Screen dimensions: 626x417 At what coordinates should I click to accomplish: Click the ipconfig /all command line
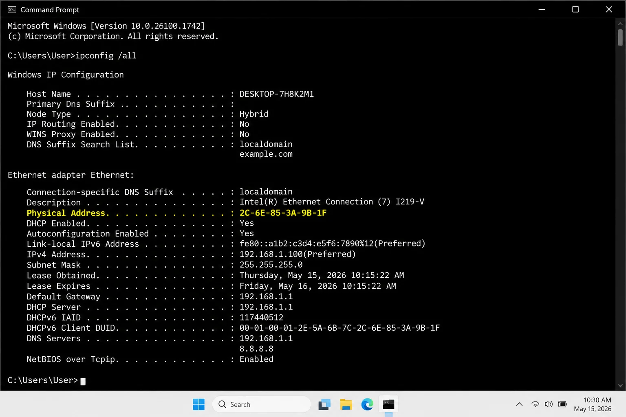pyautogui.click(x=72, y=56)
